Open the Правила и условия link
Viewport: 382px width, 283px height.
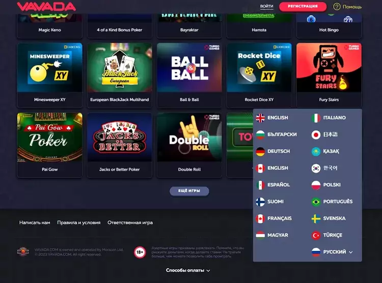78,222
